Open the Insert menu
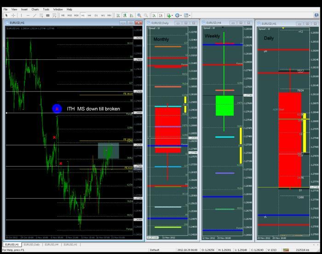Screen dimensions: 322x254 24,10
